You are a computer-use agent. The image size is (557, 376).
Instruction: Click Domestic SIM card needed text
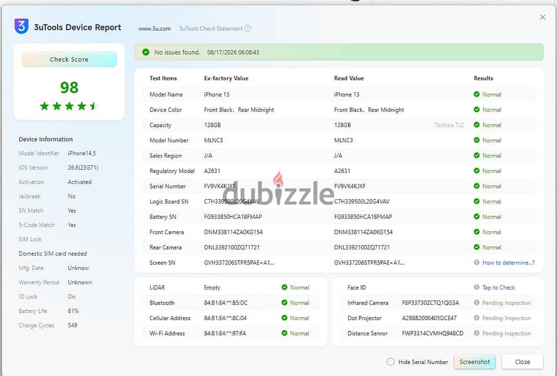pos(53,254)
